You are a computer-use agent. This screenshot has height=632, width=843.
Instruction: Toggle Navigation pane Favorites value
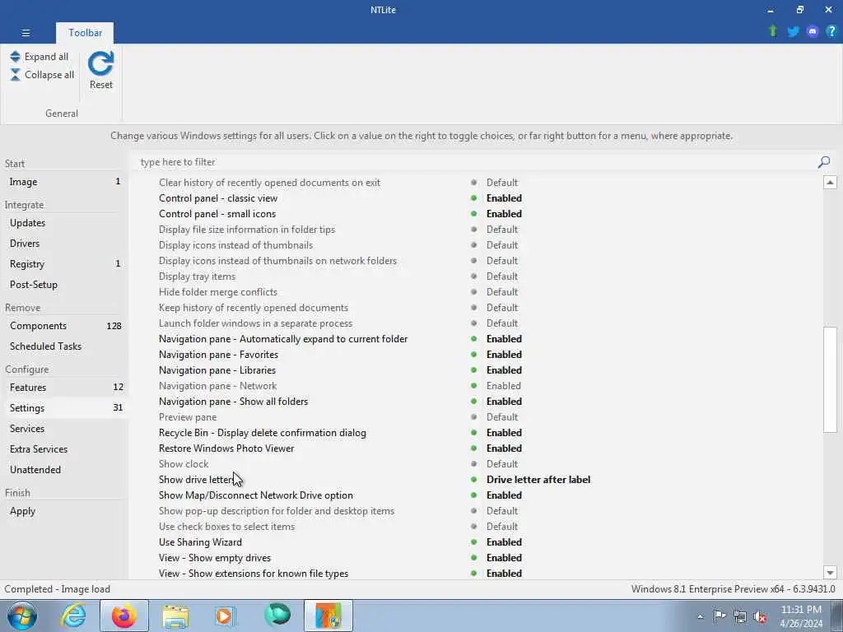pos(504,354)
